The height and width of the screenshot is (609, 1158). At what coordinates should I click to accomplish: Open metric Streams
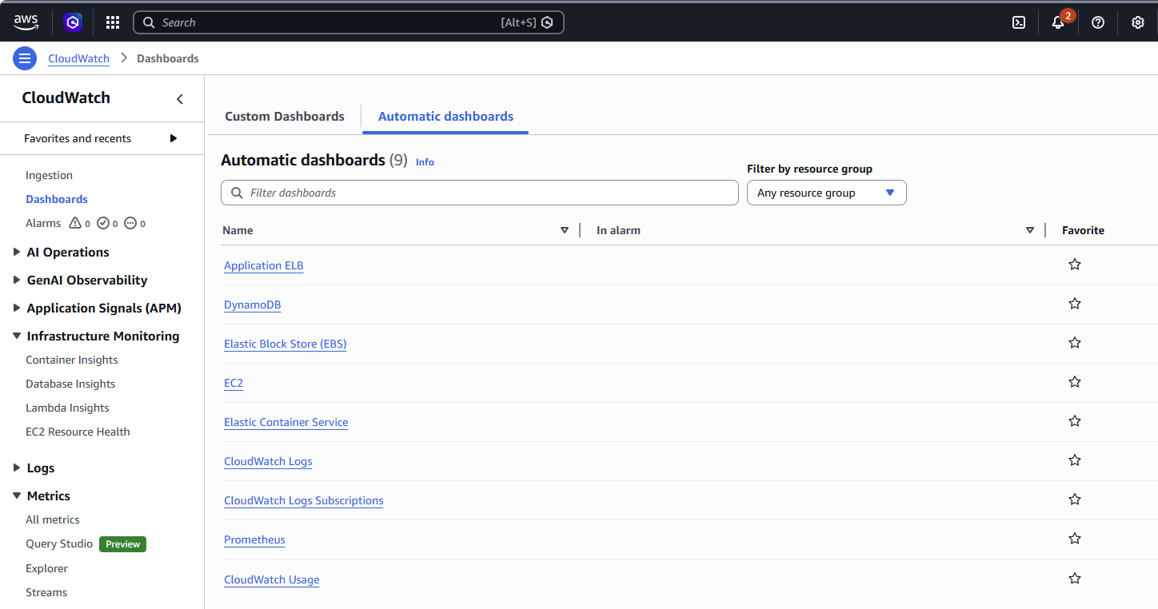pyautogui.click(x=46, y=592)
